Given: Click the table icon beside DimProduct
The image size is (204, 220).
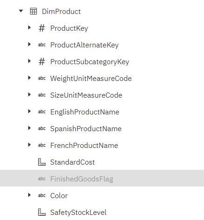Looking at the screenshot, I should 33,11.
